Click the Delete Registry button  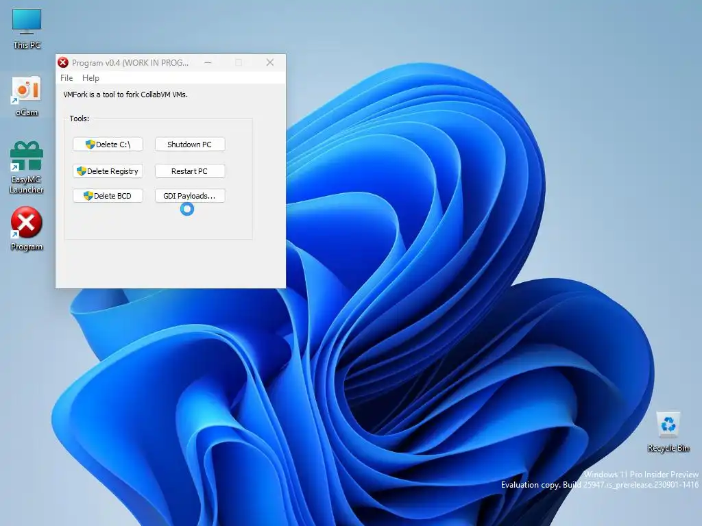tap(108, 171)
